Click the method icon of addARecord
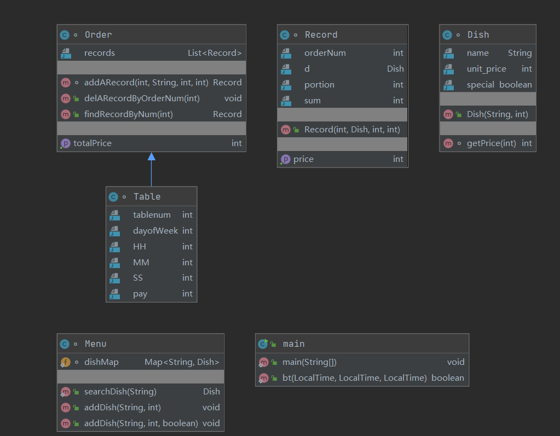This screenshot has width=560, height=436. coord(65,83)
